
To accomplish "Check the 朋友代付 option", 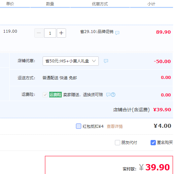I will tap(118, 143).
